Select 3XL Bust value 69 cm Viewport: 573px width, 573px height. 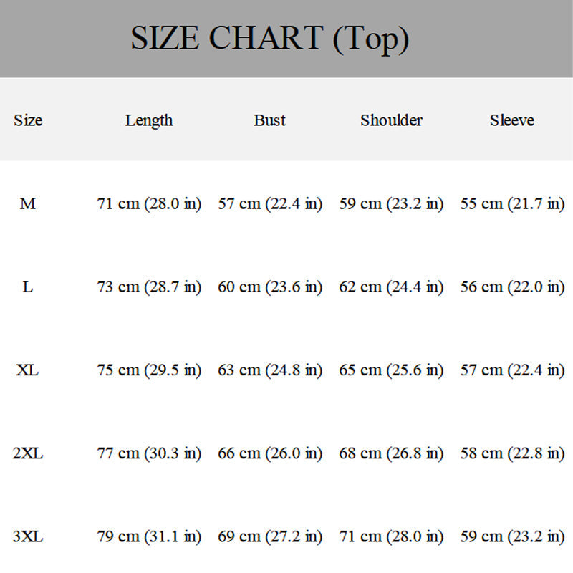coord(269,536)
